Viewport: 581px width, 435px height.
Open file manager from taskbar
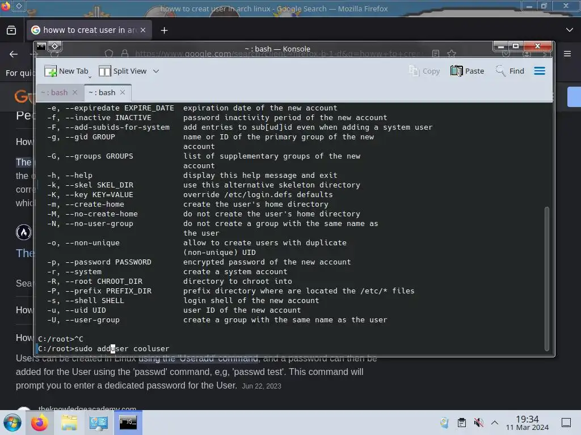(69, 423)
